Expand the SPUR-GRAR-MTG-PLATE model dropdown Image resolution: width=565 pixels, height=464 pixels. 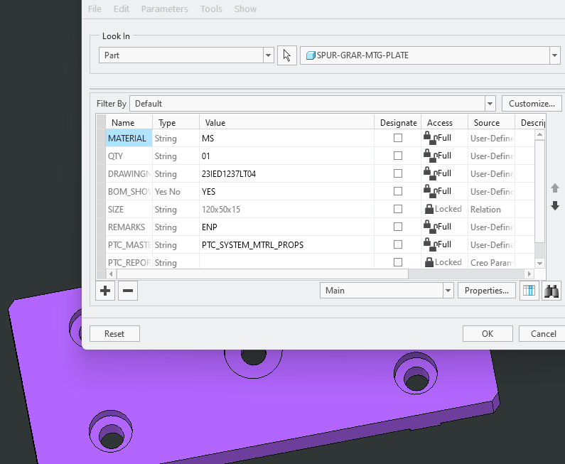[554, 55]
